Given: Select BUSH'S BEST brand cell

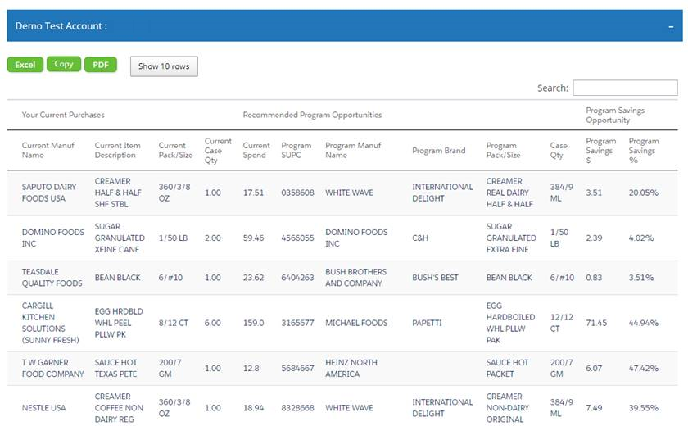Looking at the screenshot, I should pyautogui.click(x=435, y=277).
